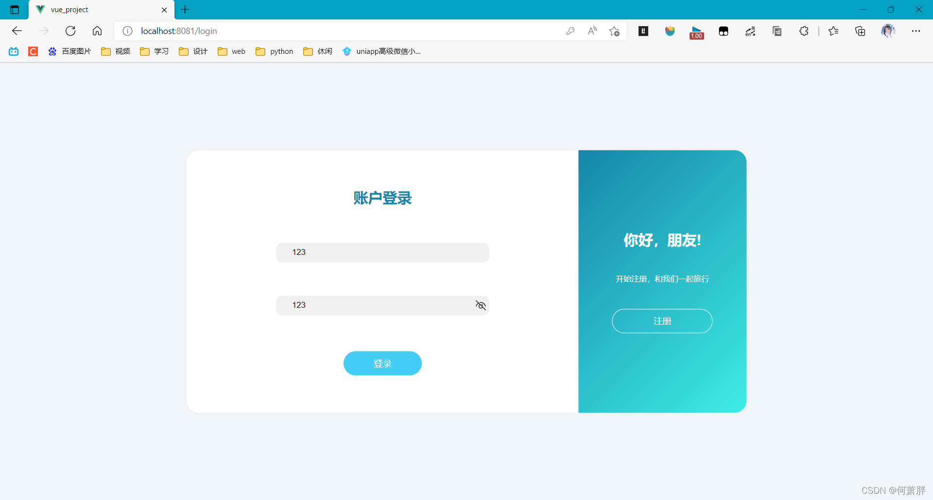The height and width of the screenshot is (500, 933).
Task: Refresh the login page
Action: coord(70,31)
